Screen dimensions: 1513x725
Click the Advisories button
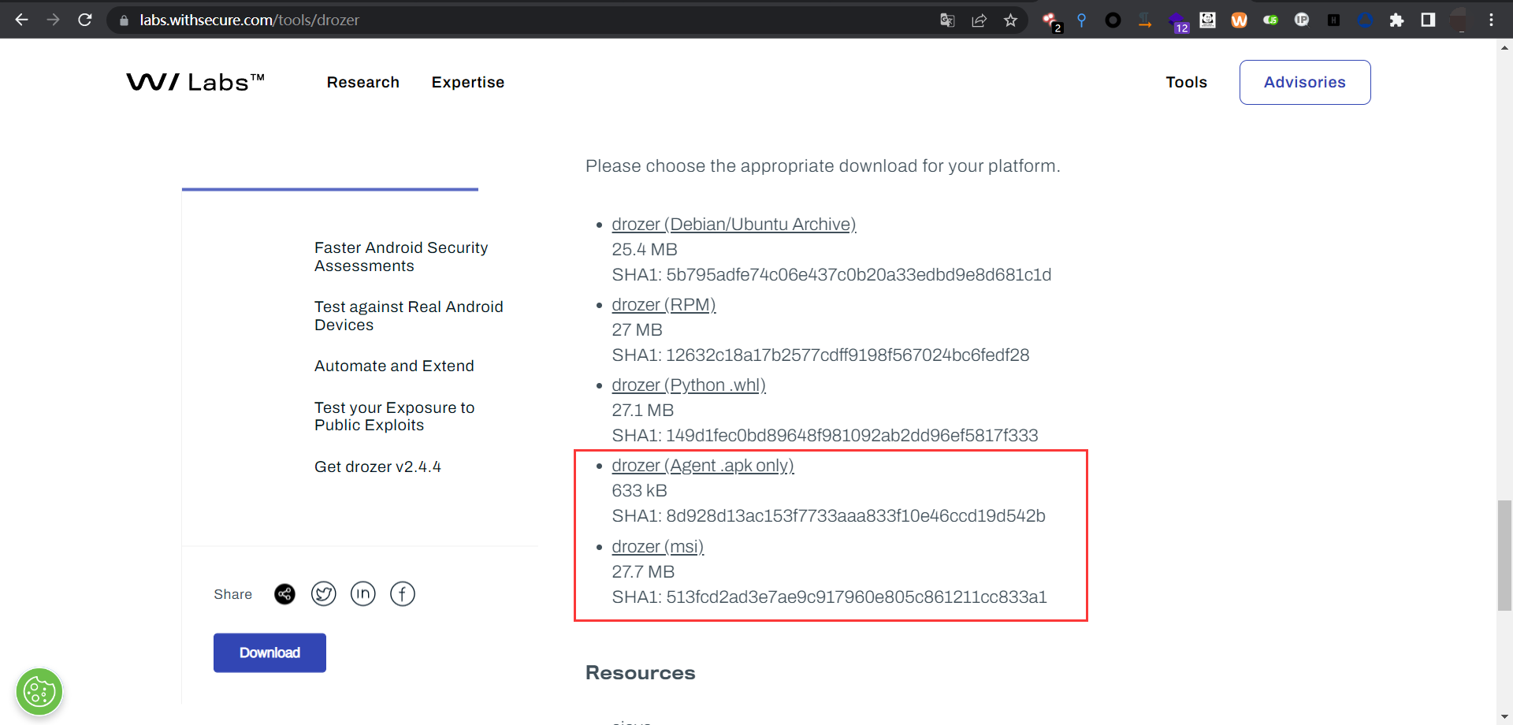coord(1305,82)
